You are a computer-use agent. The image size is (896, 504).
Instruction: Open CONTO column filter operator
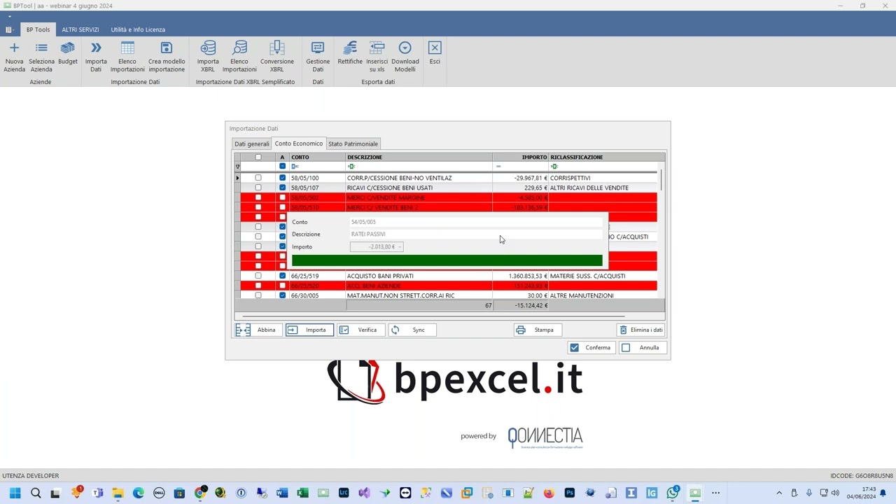click(x=295, y=167)
